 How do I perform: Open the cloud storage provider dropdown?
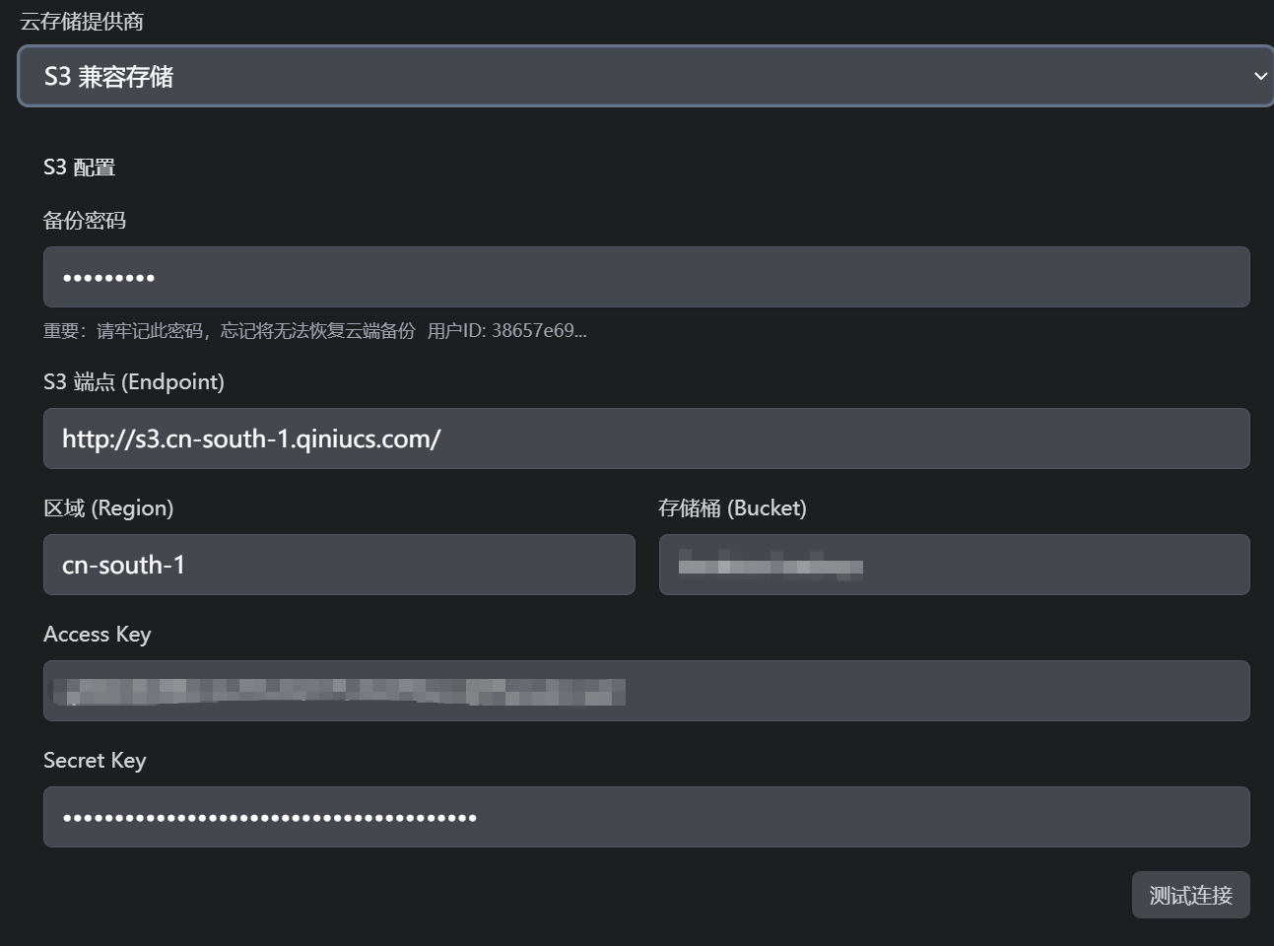(645, 76)
